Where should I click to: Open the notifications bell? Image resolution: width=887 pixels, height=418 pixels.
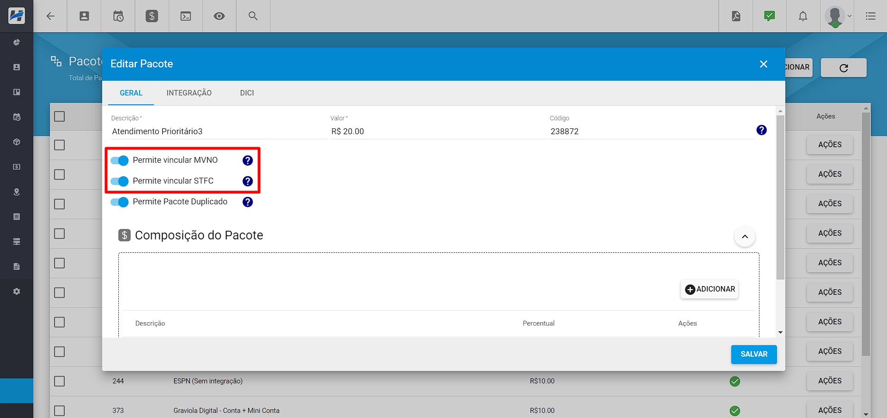pos(803,16)
